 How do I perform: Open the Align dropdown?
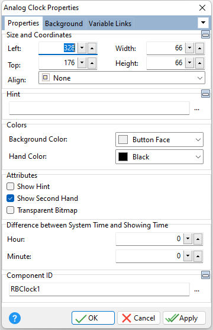122,78
